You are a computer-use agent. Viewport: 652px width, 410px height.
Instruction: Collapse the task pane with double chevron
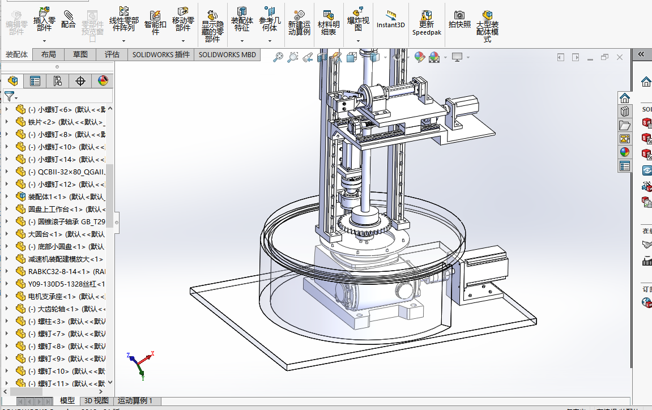coord(641,54)
